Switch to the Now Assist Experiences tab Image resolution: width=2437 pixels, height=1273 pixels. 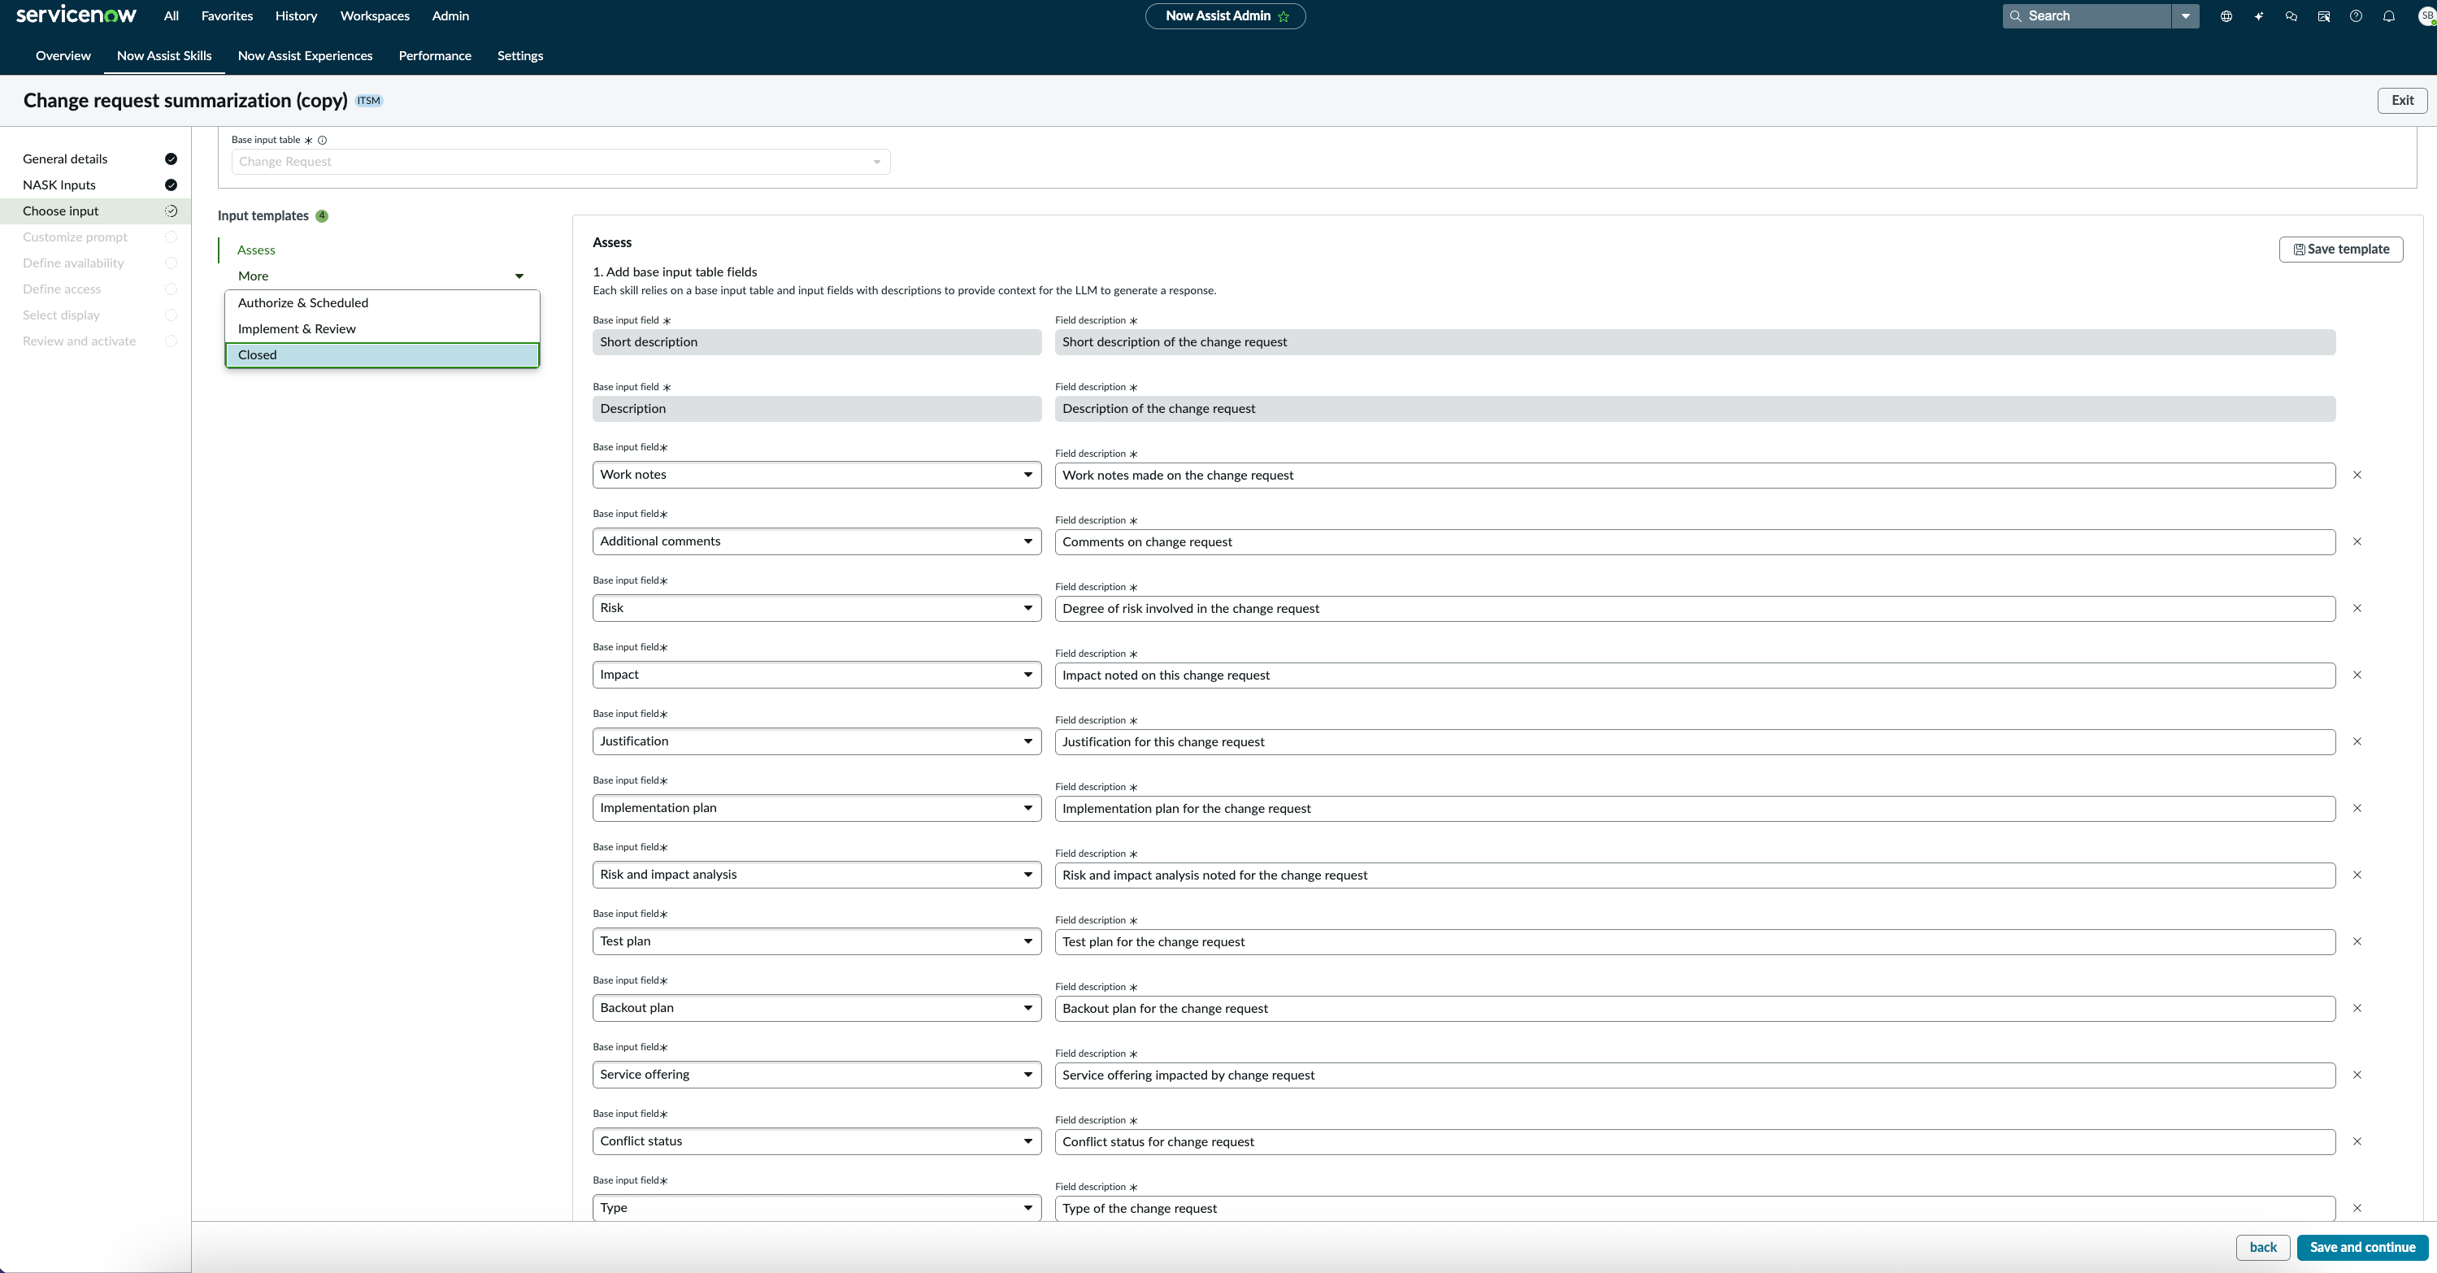(x=306, y=56)
